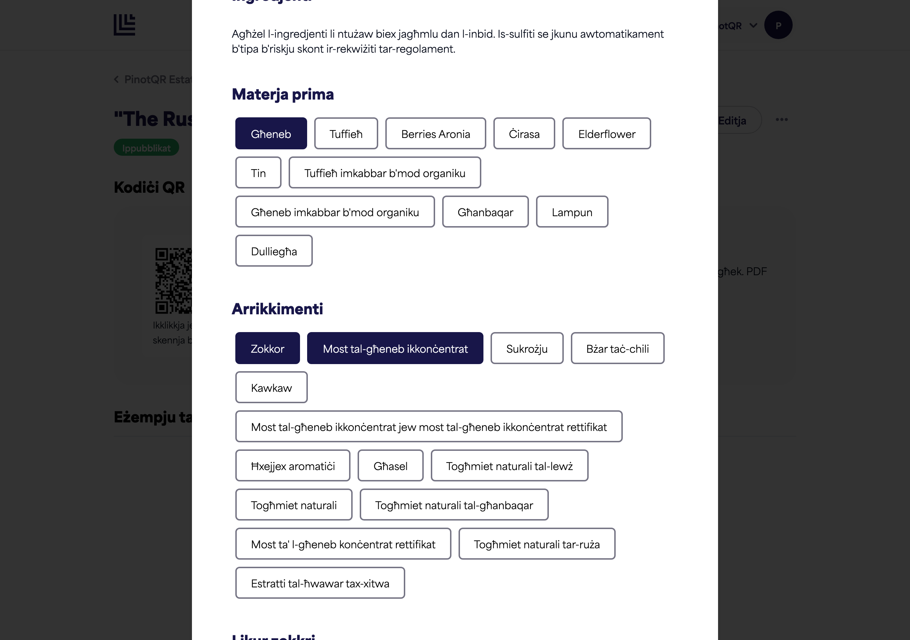Screen dimensions: 910x640
Task: Deselect the Zokkor enrichment chip
Action: tap(268, 348)
